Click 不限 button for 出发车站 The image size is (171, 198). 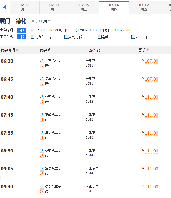coord(21,37)
